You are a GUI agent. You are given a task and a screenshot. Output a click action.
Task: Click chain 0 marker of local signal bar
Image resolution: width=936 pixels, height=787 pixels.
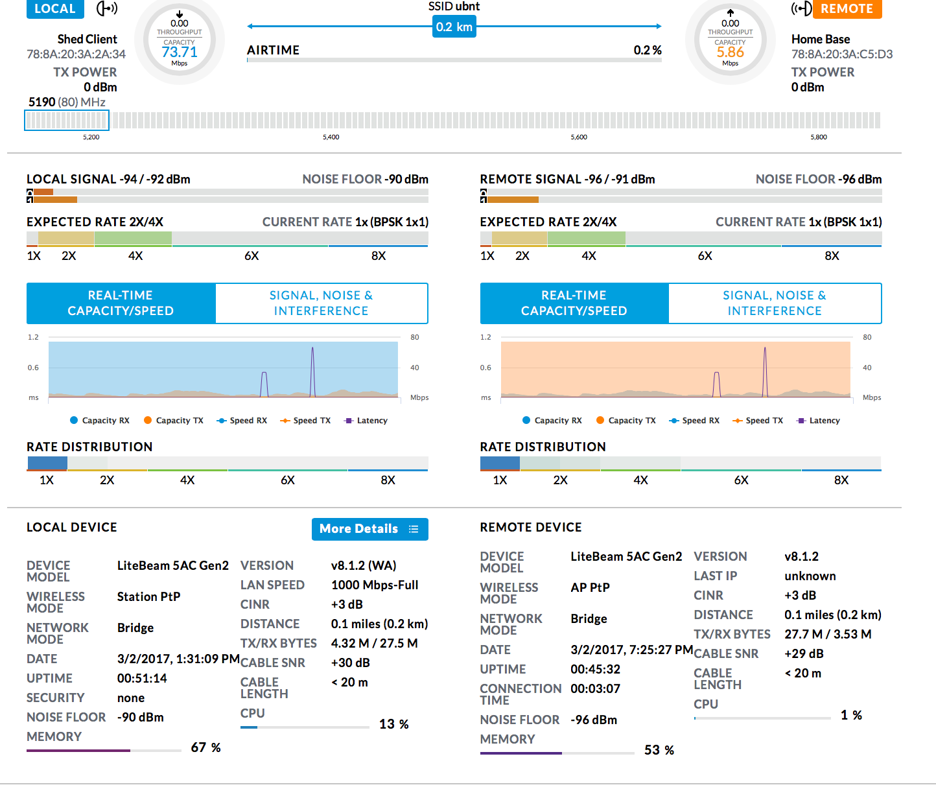pos(30,192)
